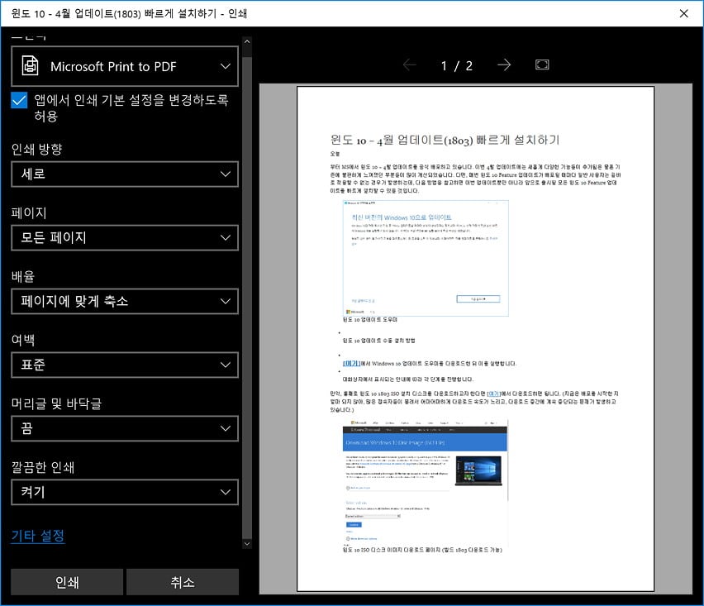Click the settings scrollbar up arrow
This screenshot has height=606, width=704.
(x=247, y=41)
